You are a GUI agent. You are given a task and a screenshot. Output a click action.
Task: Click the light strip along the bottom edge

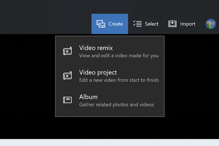coord(109,143)
